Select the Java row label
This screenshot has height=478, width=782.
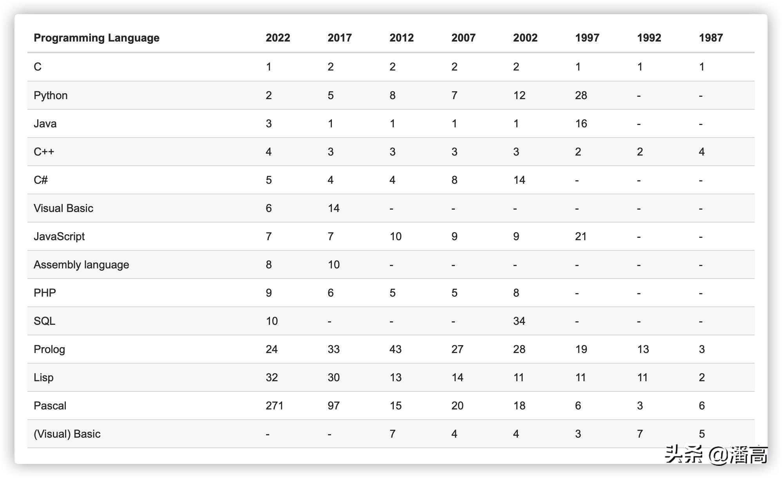[x=45, y=124]
